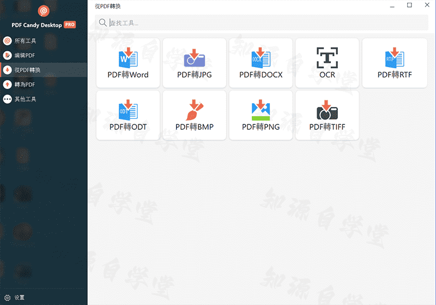Choose the PDF轉PNG tool
Viewport: 436px width, 305px height.
click(x=261, y=115)
